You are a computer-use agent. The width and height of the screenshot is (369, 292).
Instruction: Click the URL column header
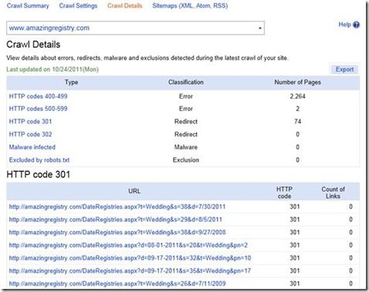(134, 191)
